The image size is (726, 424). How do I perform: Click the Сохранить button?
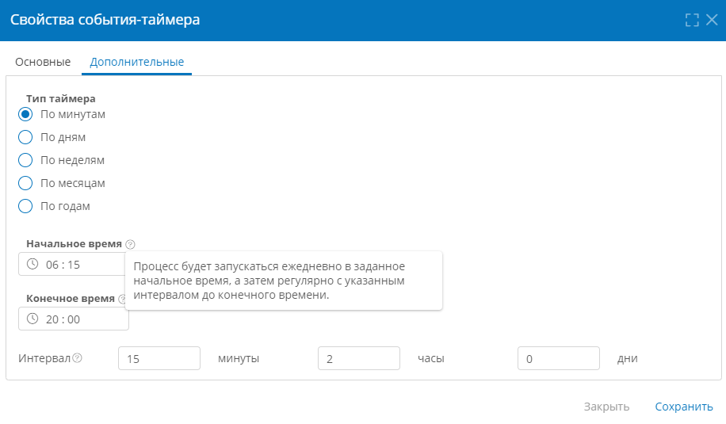(683, 407)
